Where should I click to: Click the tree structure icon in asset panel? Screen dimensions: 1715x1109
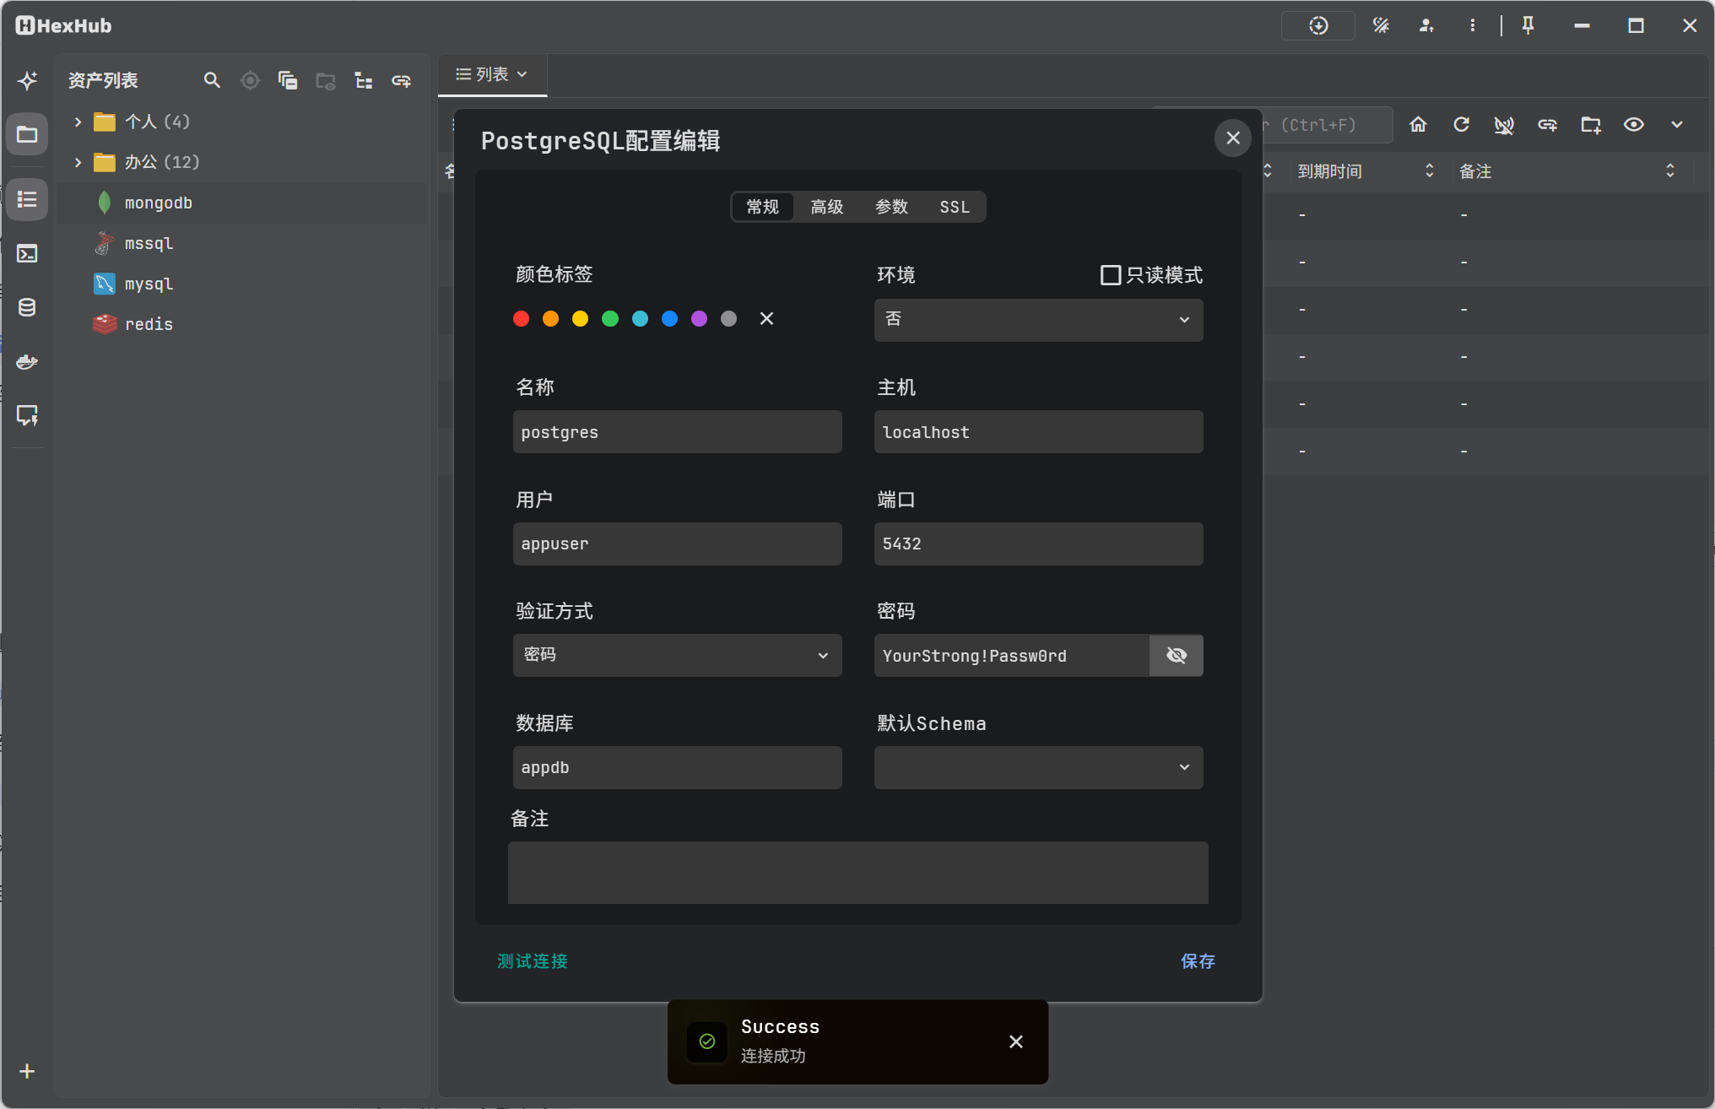[x=364, y=80]
